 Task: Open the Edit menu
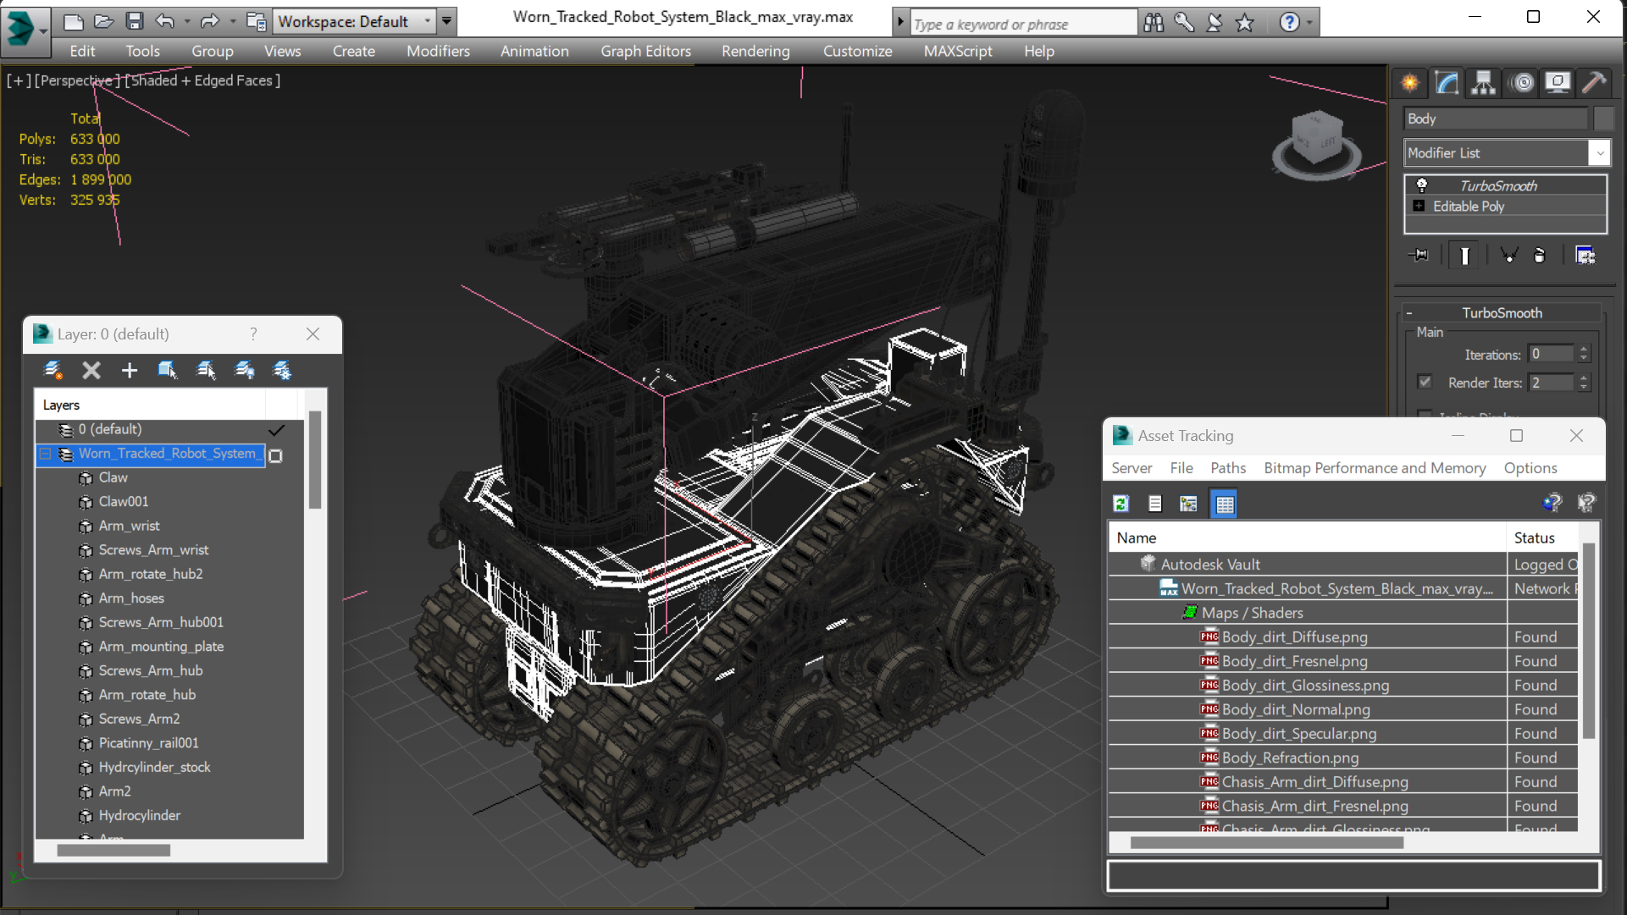pos(82,52)
